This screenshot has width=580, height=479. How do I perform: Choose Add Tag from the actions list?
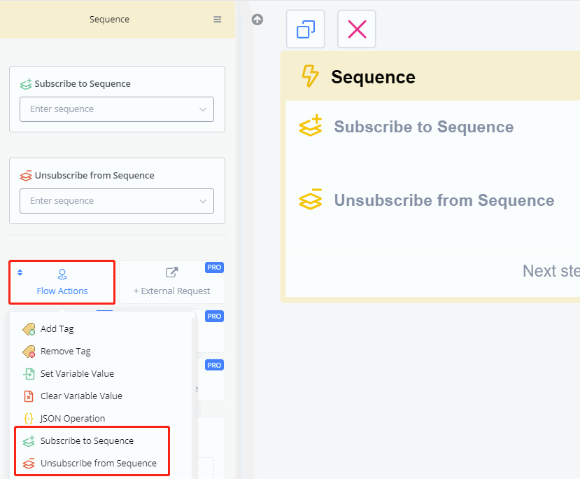click(x=57, y=329)
